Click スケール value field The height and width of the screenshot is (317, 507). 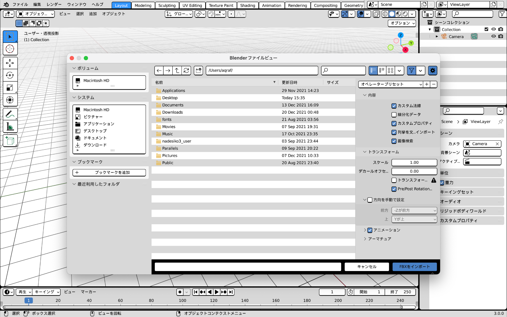414,162
